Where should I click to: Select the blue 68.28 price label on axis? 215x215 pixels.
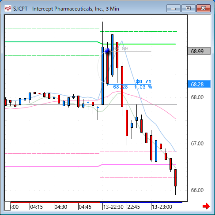coord(199,84)
